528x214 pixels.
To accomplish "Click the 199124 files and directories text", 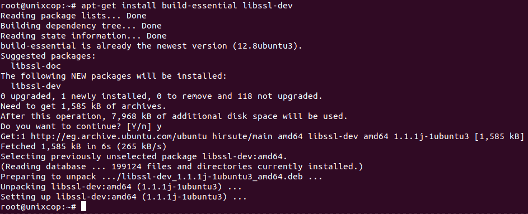I will tap(182, 167).
